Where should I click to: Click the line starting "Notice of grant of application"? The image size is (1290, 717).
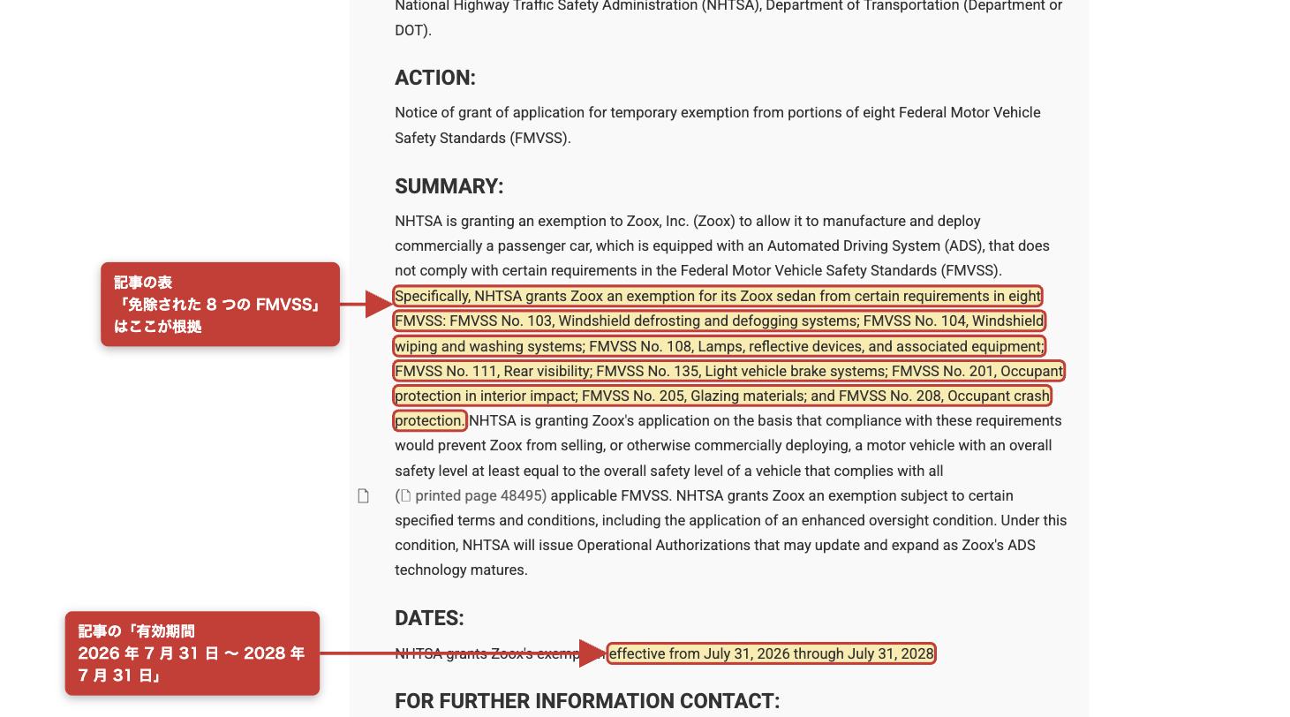point(718,112)
